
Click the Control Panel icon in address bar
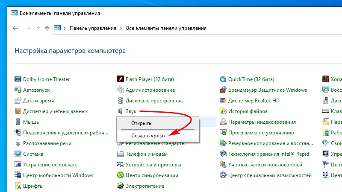57,28
